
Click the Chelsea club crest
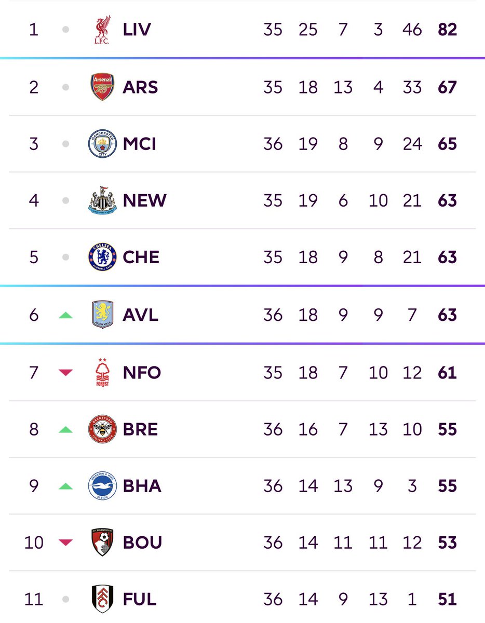coord(103,258)
